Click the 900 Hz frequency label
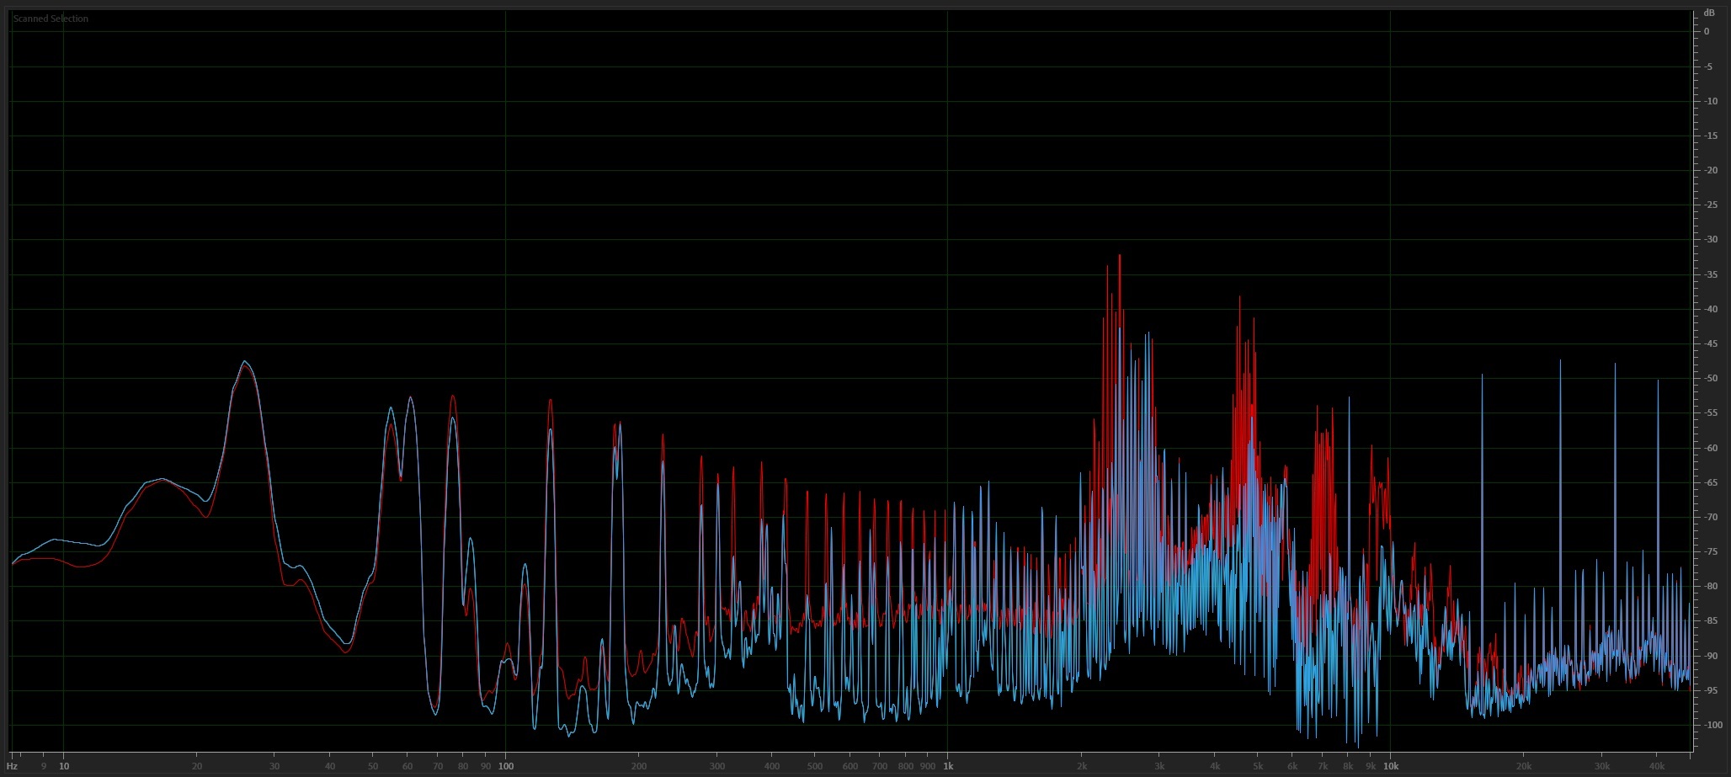1731x777 pixels. [928, 766]
